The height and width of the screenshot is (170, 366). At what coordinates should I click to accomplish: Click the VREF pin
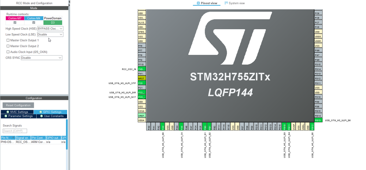(142, 116)
